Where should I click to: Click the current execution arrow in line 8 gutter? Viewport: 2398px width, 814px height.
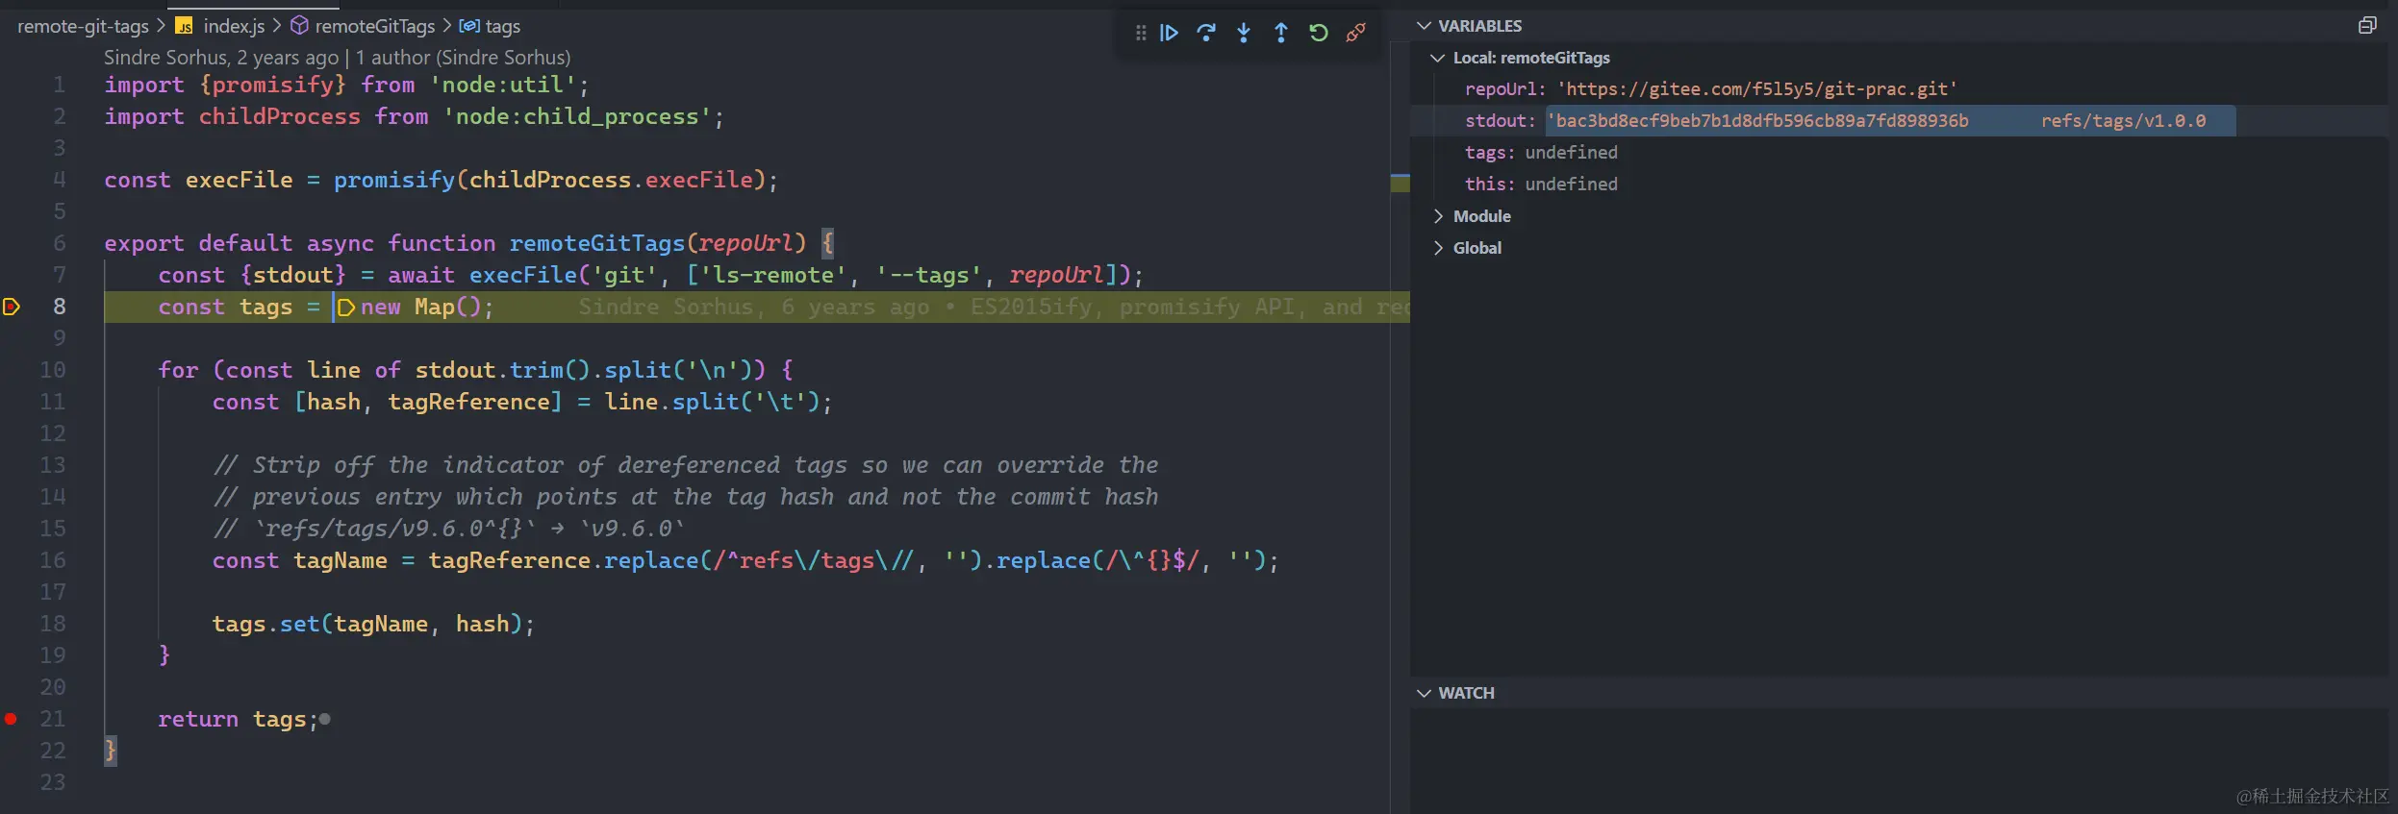[x=12, y=307]
